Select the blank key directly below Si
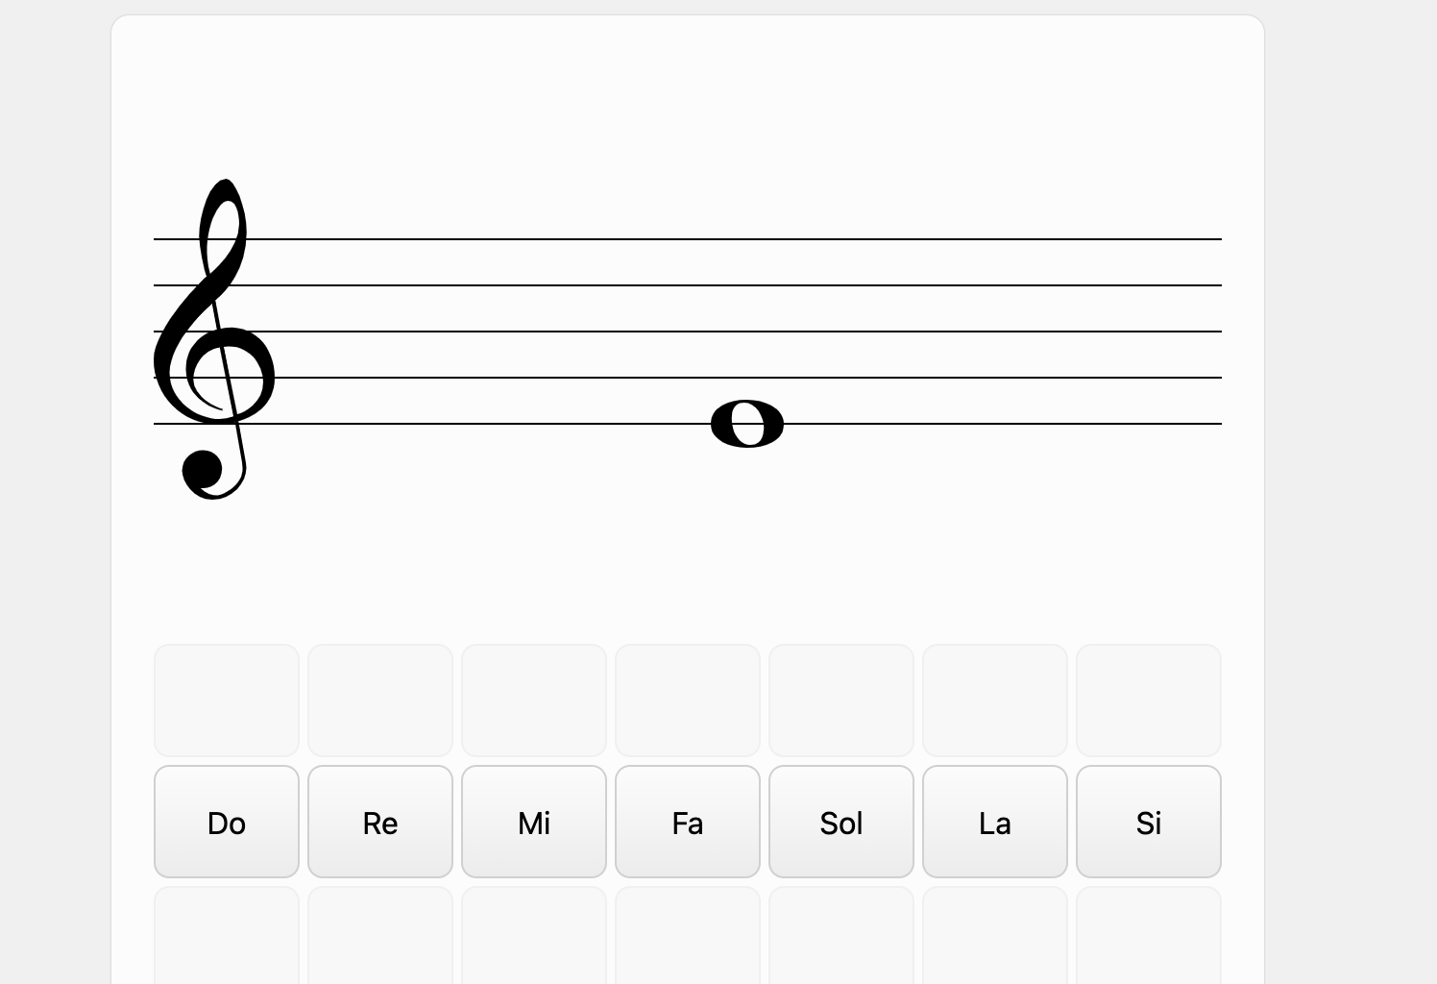The width and height of the screenshot is (1437, 984). pos(1149,936)
